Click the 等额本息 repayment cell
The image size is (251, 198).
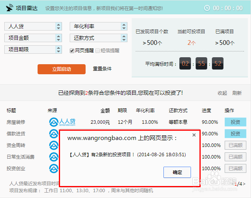tap(178, 122)
